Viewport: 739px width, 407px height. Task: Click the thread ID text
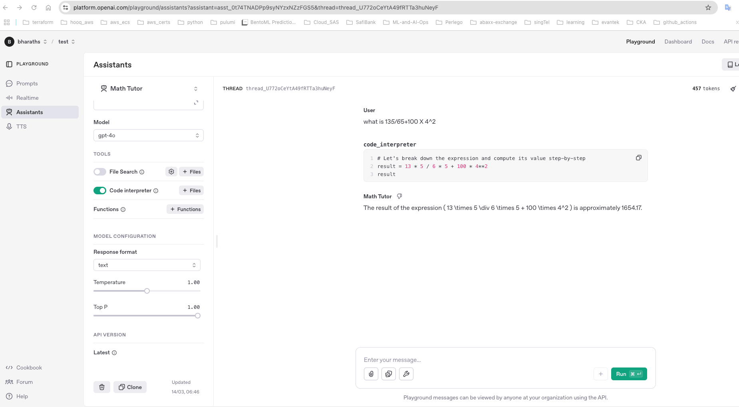coord(290,89)
